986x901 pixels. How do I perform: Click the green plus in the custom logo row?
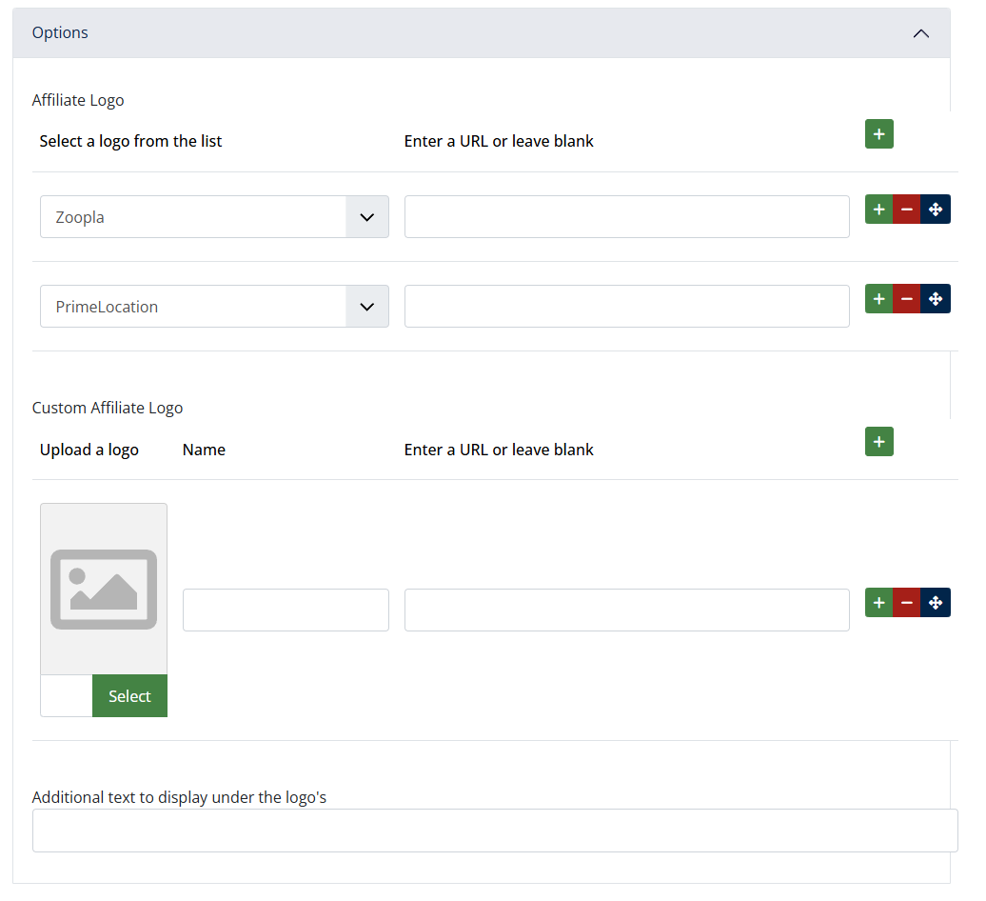point(878,603)
